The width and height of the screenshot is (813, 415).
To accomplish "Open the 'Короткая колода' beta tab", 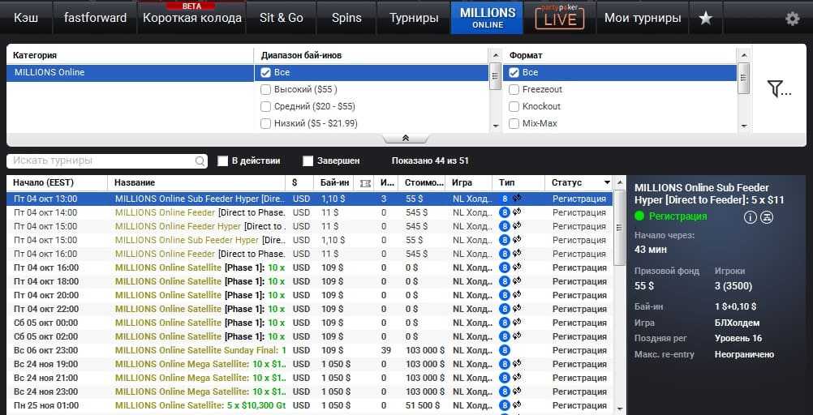I will click(191, 18).
